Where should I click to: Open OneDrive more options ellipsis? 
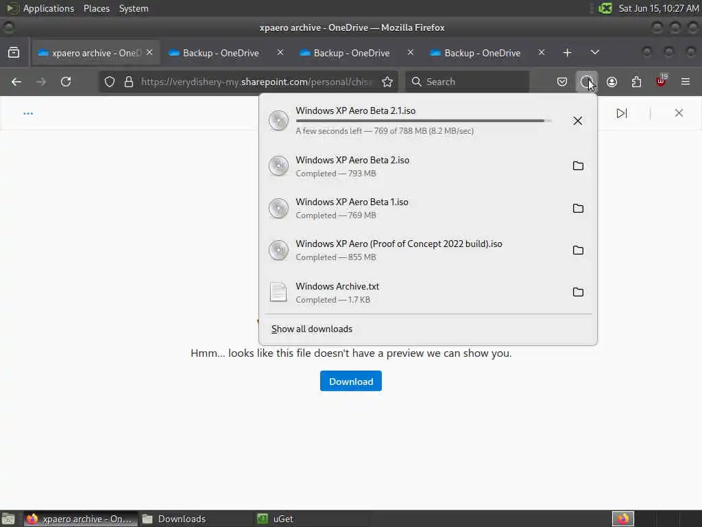point(28,113)
